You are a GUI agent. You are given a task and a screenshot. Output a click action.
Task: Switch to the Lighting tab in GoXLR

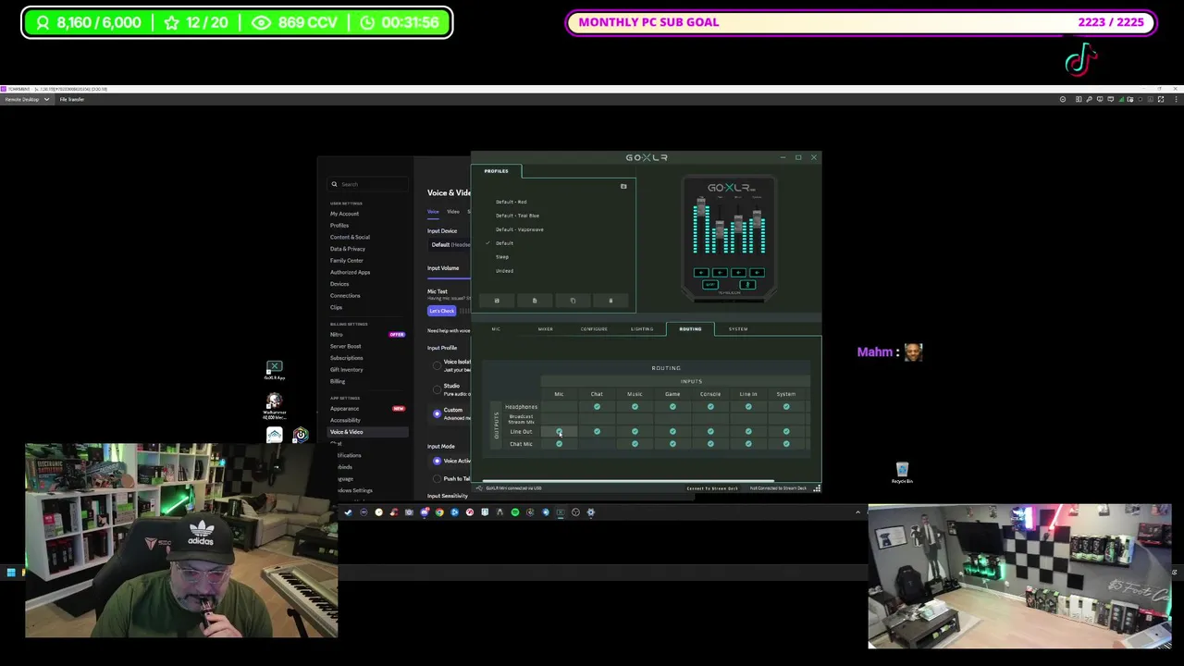click(642, 329)
